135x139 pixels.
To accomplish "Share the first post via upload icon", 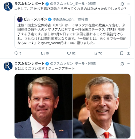I will click(128, 53).
